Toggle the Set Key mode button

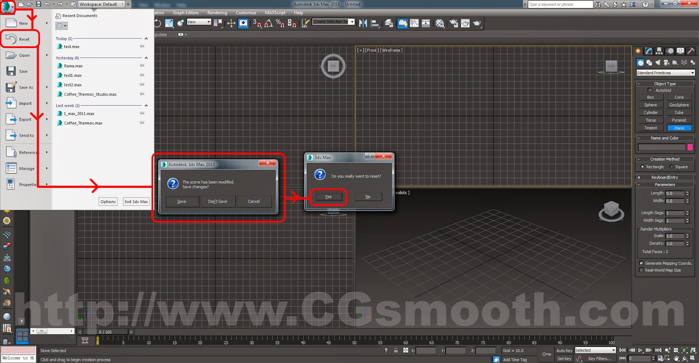(564, 359)
